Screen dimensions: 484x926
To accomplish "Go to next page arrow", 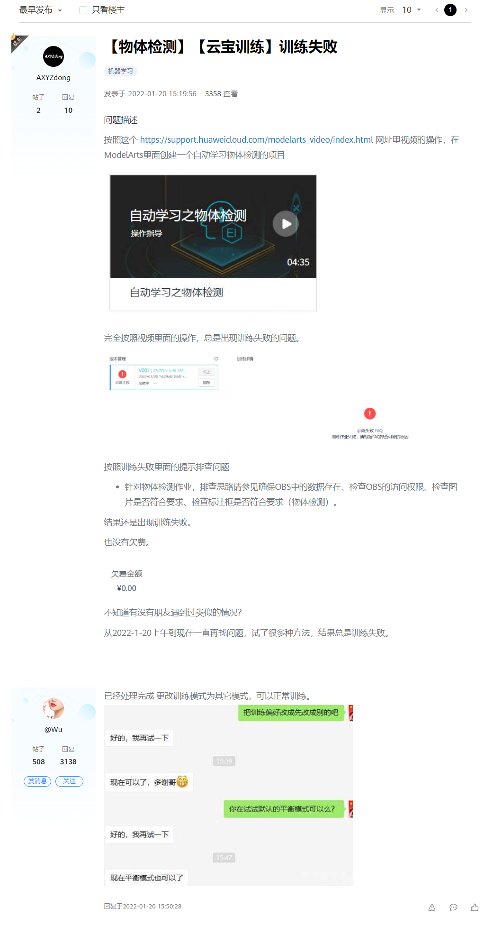I will tap(466, 10).
